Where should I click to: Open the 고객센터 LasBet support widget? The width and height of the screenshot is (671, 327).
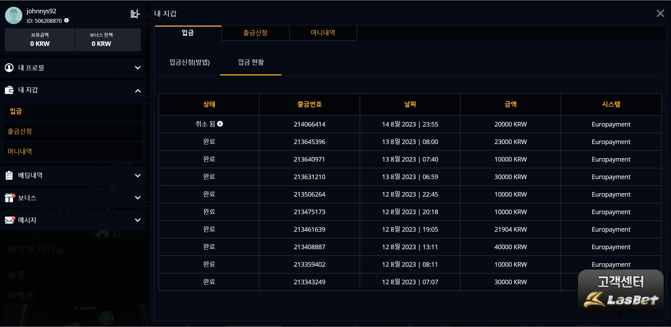coord(620,291)
